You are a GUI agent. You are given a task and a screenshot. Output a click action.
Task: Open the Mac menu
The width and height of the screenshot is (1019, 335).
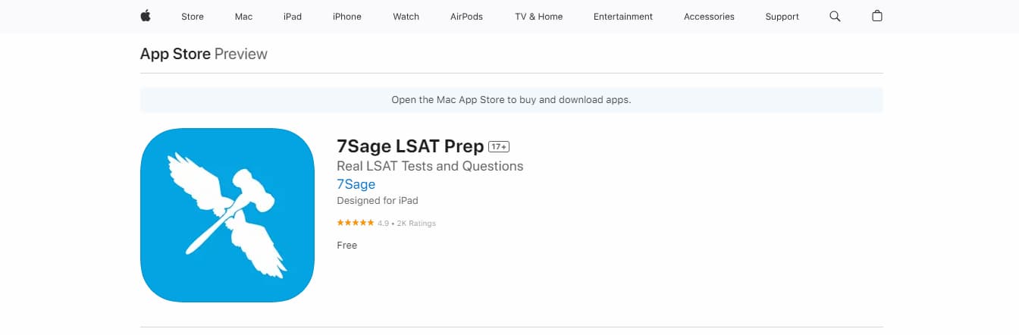(243, 17)
